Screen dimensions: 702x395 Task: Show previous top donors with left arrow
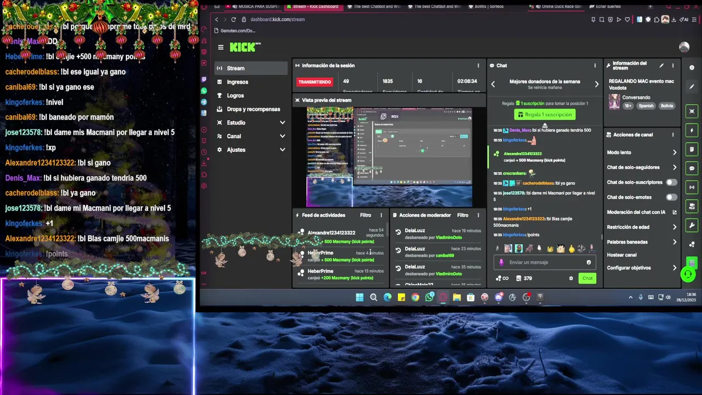point(493,84)
